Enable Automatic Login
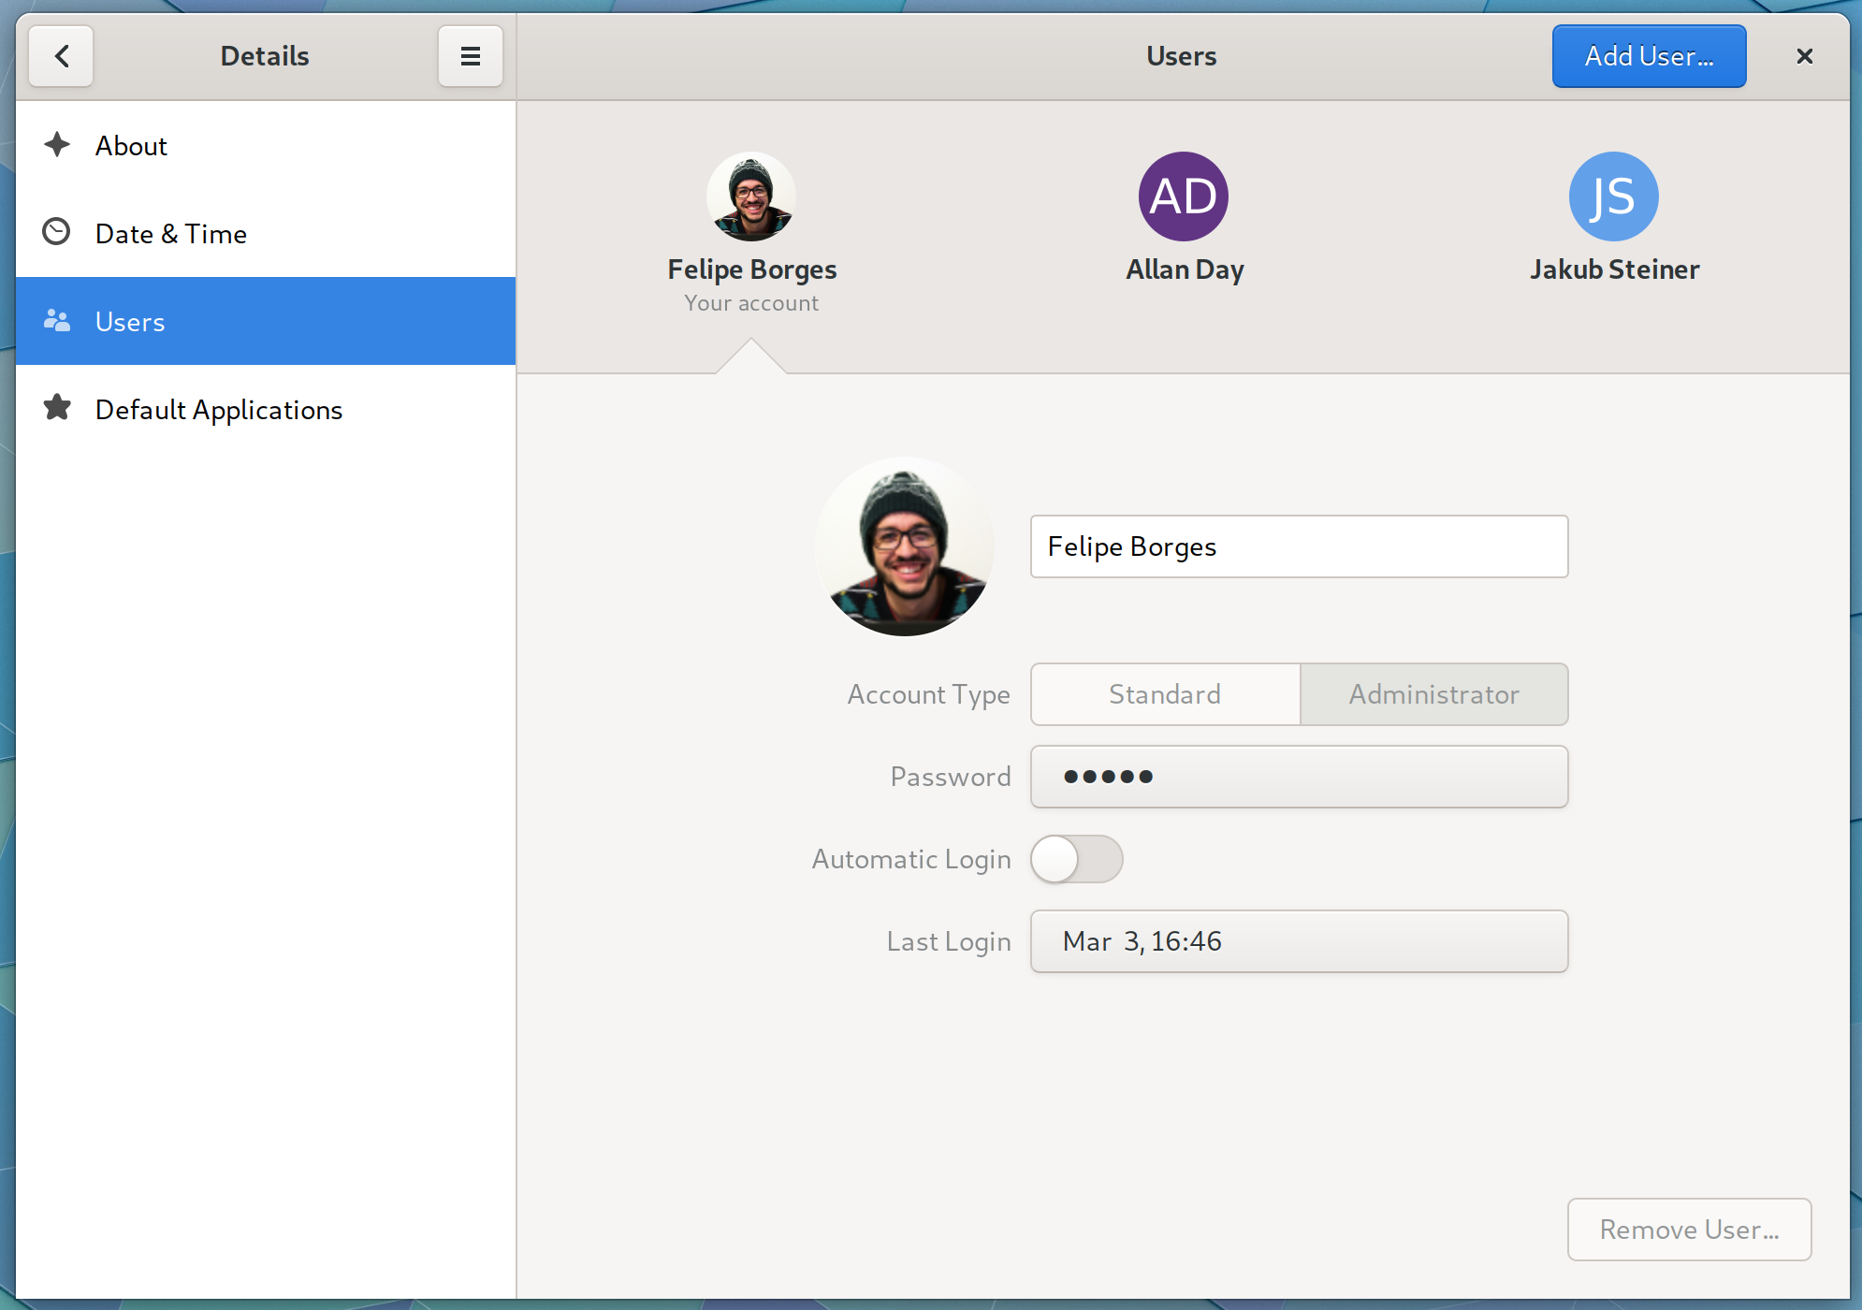 [1076, 858]
